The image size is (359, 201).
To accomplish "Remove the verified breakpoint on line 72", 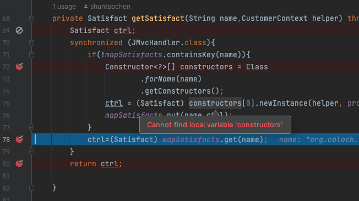I will [x=19, y=67].
